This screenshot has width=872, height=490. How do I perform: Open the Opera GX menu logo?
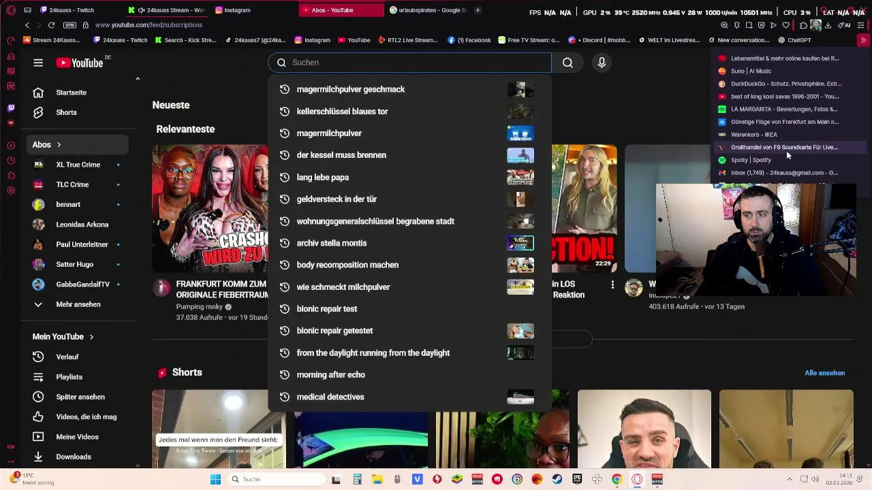click(x=11, y=10)
